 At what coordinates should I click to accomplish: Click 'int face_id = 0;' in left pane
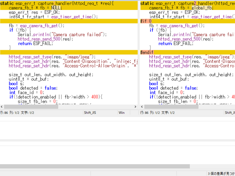pyautogui.click(x=26, y=92)
